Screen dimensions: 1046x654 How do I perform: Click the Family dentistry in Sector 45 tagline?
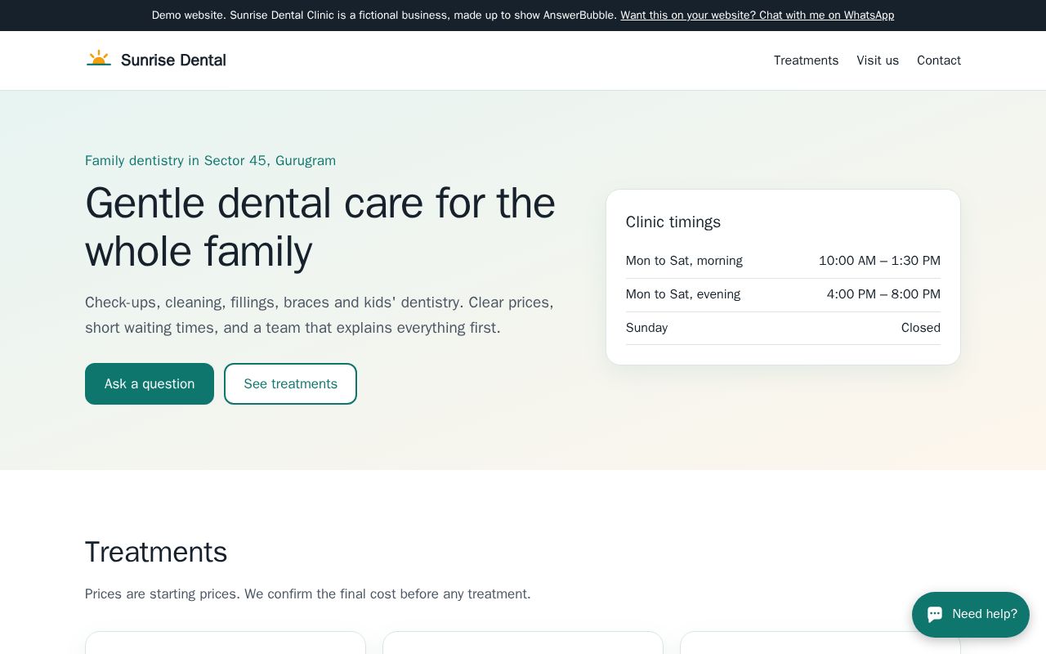point(210,160)
